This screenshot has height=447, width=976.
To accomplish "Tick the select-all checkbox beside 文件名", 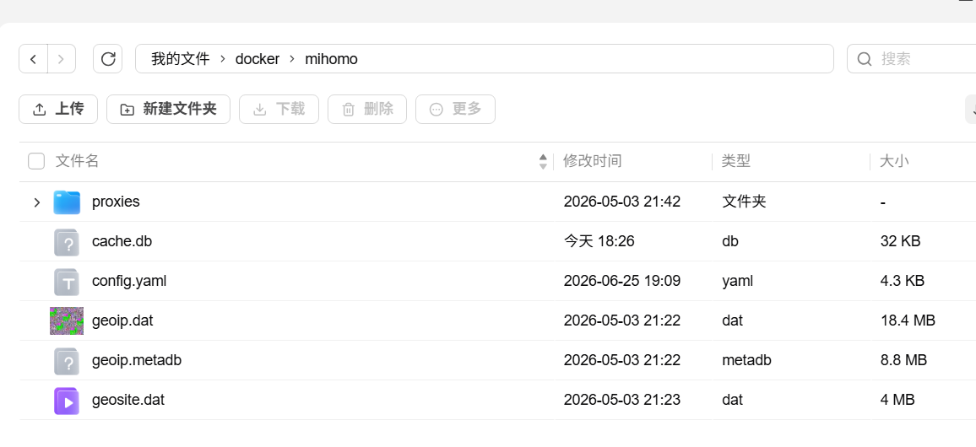I will (x=36, y=162).
